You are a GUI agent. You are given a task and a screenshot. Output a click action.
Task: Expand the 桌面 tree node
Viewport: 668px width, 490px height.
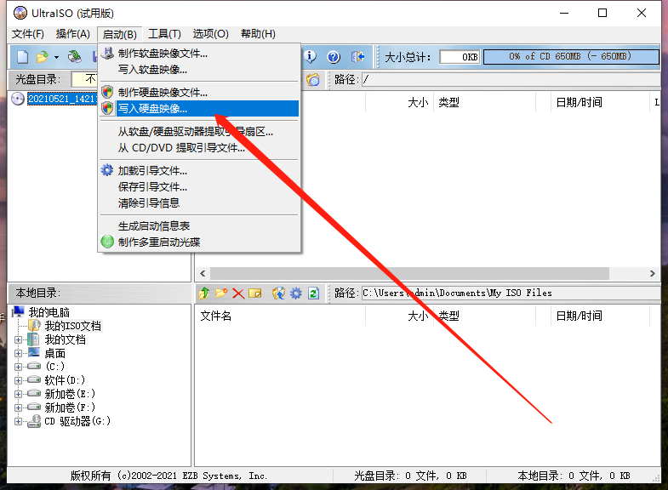tap(18, 353)
